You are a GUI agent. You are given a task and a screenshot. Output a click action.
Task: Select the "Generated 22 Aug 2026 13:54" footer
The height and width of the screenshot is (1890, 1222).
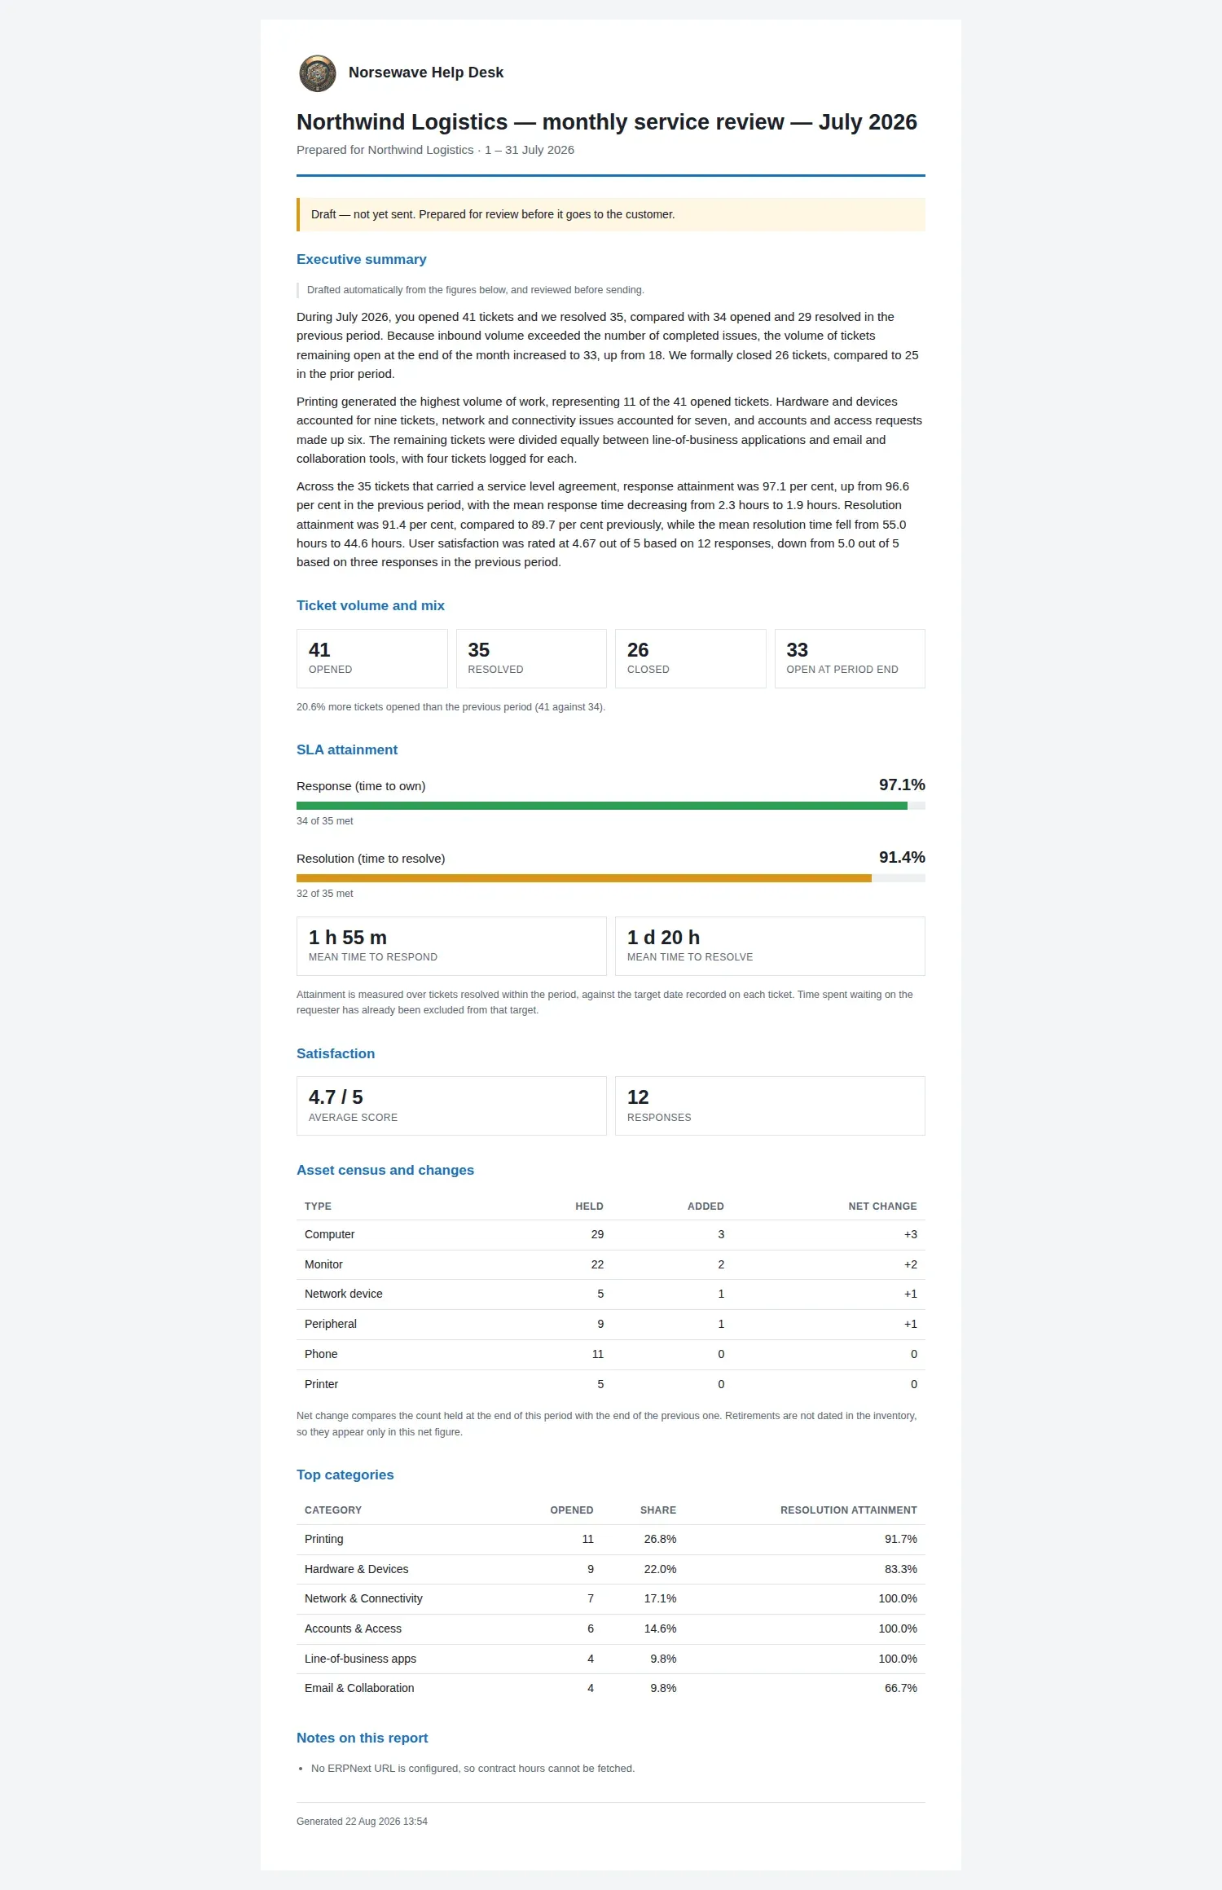[x=362, y=1822]
